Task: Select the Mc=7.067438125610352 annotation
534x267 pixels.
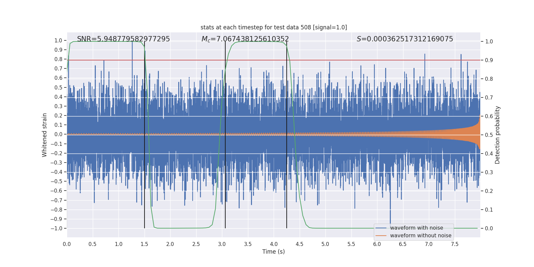Action: coord(245,39)
